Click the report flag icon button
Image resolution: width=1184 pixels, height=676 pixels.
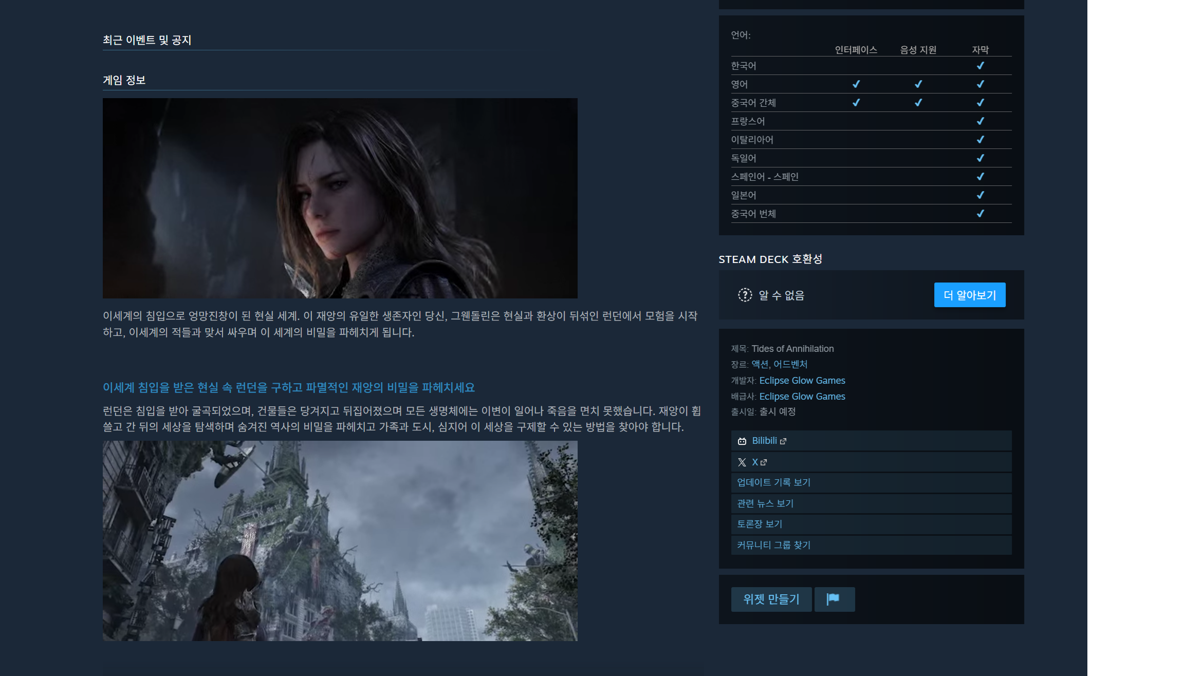pyautogui.click(x=834, y=599)
